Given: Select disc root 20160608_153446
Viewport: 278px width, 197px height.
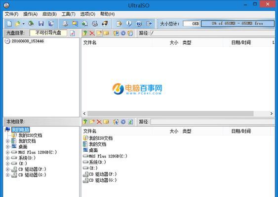Looking at the screenshot, I should pyautogui.click(x=28, y=41).
